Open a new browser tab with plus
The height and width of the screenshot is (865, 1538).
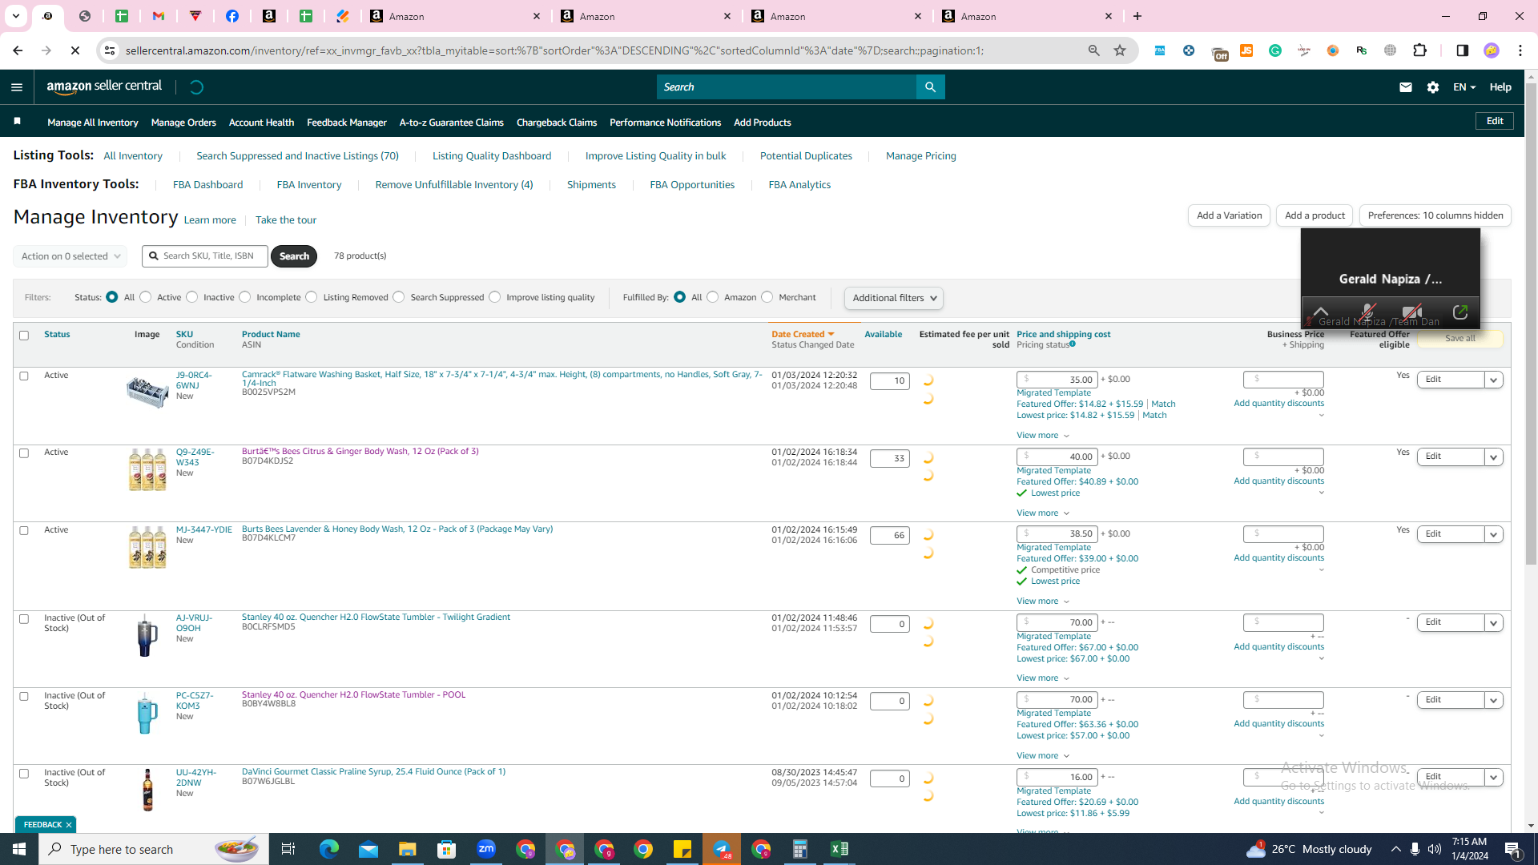(1137, 16)
